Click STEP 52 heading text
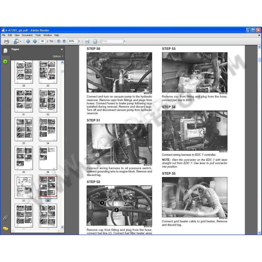Viewport: 262px width, 262px height. pos(94,182)
